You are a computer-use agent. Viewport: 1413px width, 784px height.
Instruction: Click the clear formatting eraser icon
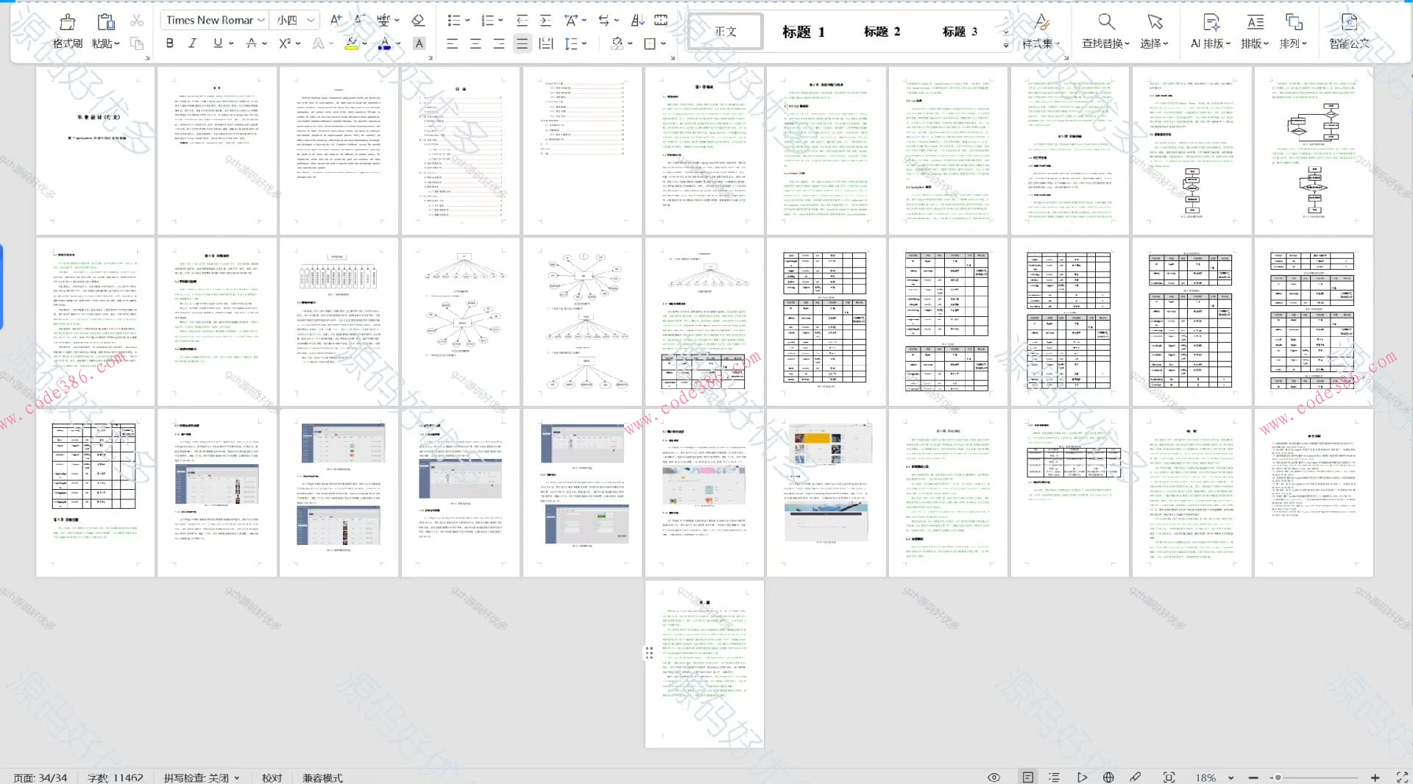click(418, 21)
